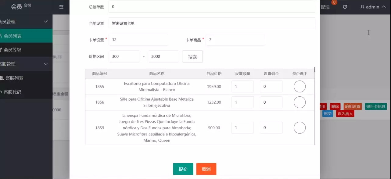Click the orange notification badge near 提现
Screen dimensions: 391x179
[x=334, y=2]
